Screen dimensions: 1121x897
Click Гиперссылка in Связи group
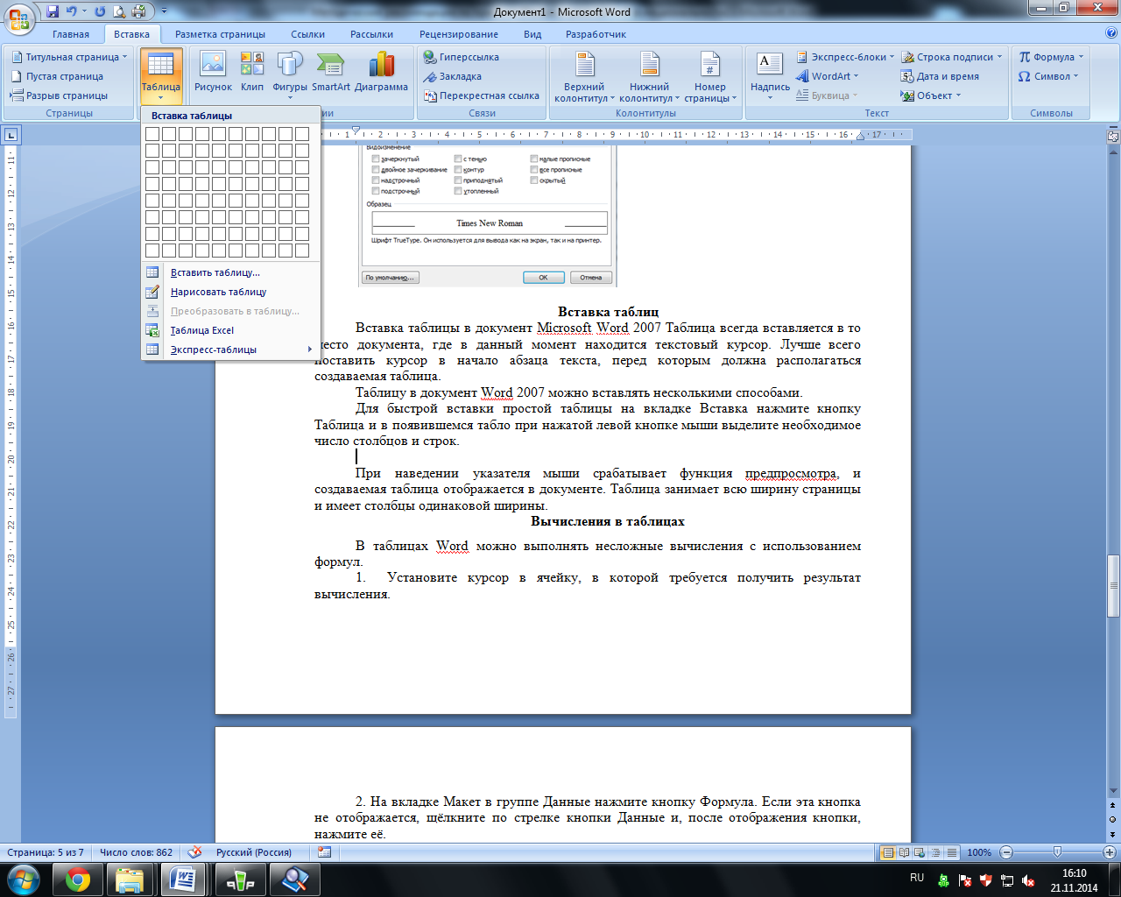click(461, 57)
